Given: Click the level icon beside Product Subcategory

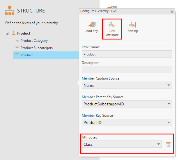Looking at the screenshot, I should tap(17, 48).
